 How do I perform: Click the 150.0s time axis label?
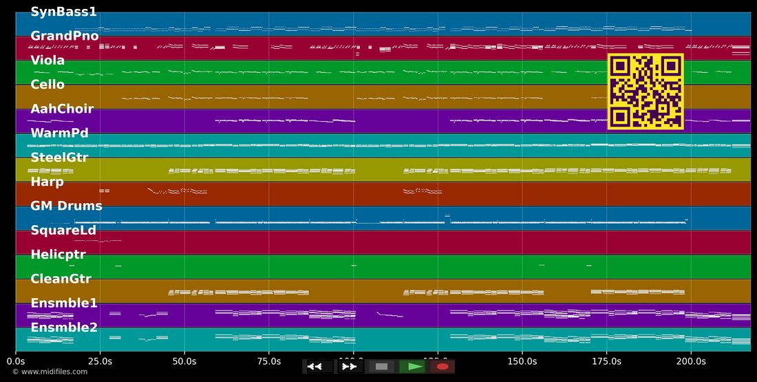tap(522, 361)
